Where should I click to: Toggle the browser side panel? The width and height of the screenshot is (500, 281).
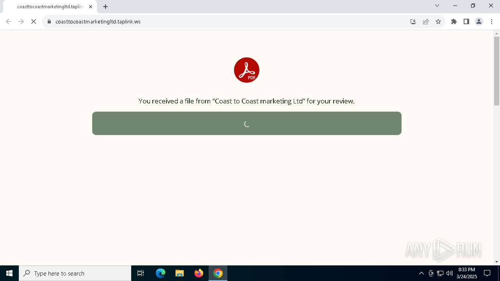coord(466,21)
